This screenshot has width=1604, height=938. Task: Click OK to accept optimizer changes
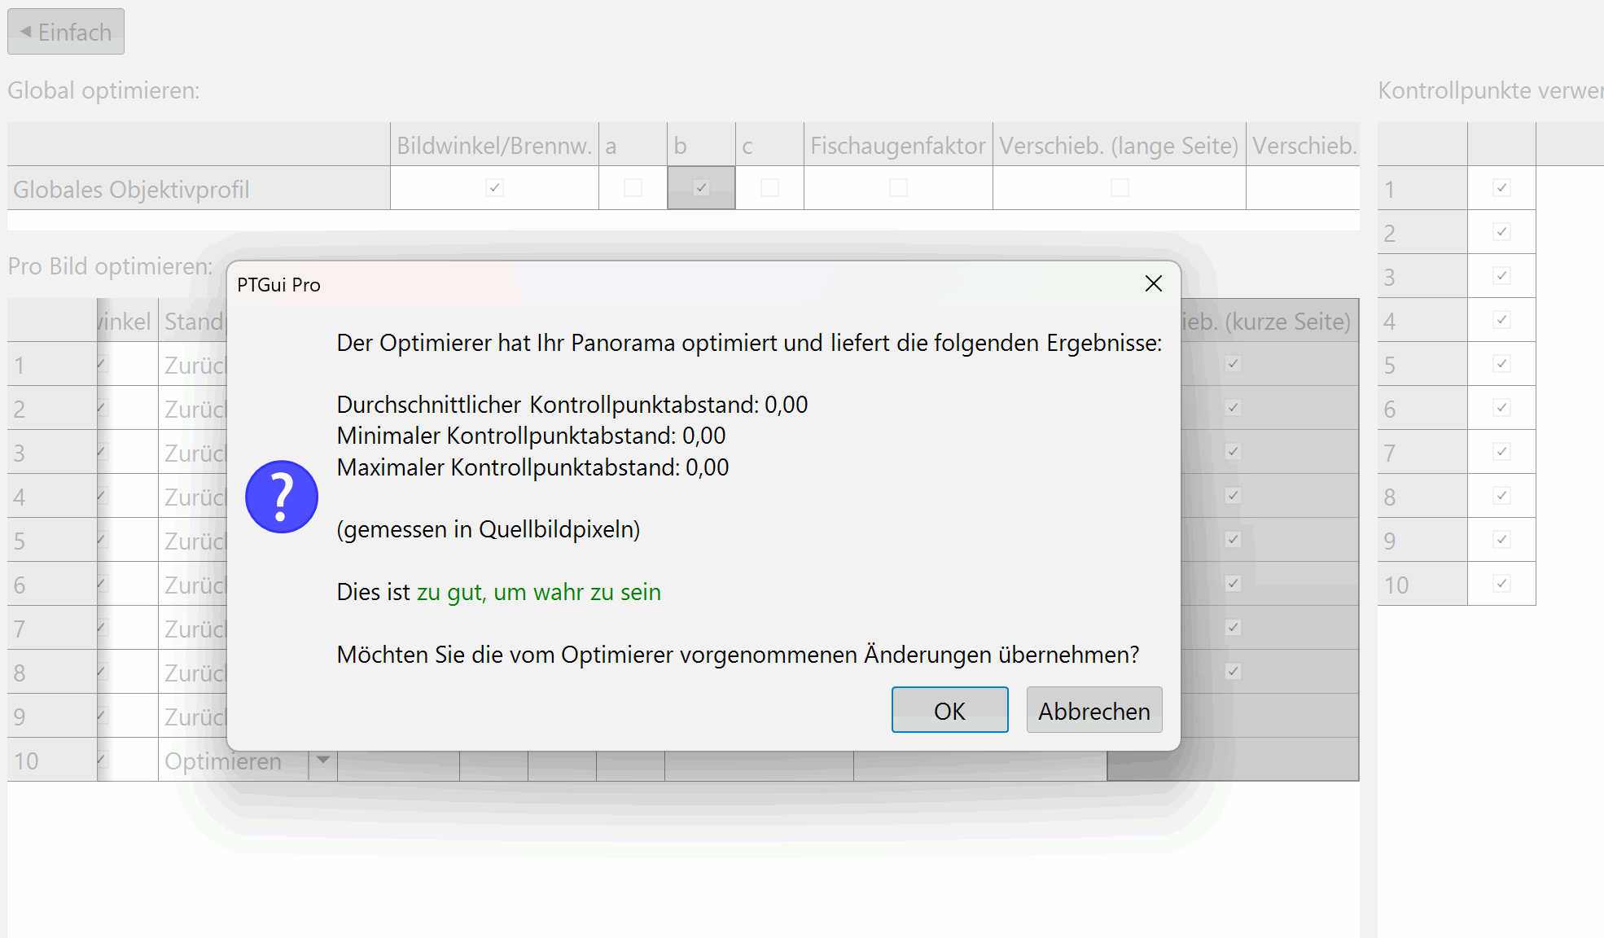(949, 710)
